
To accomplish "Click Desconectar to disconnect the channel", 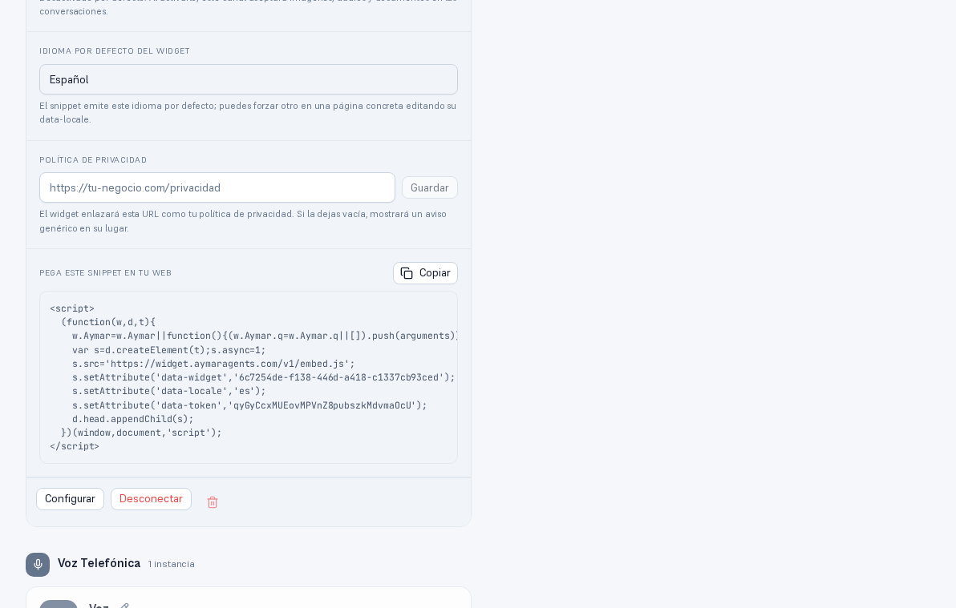I will click(x=151, y=499).
